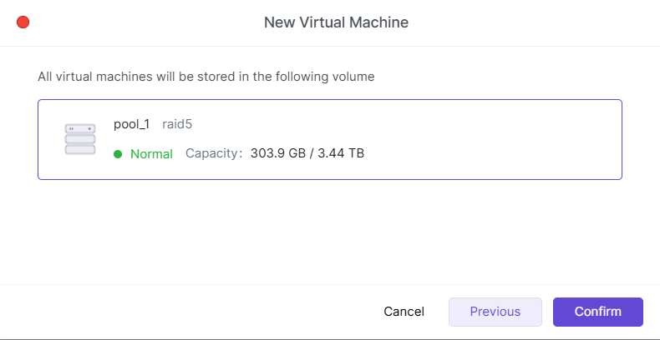
Task: Cancel the virtual machine creation
Action: [404, 312]
